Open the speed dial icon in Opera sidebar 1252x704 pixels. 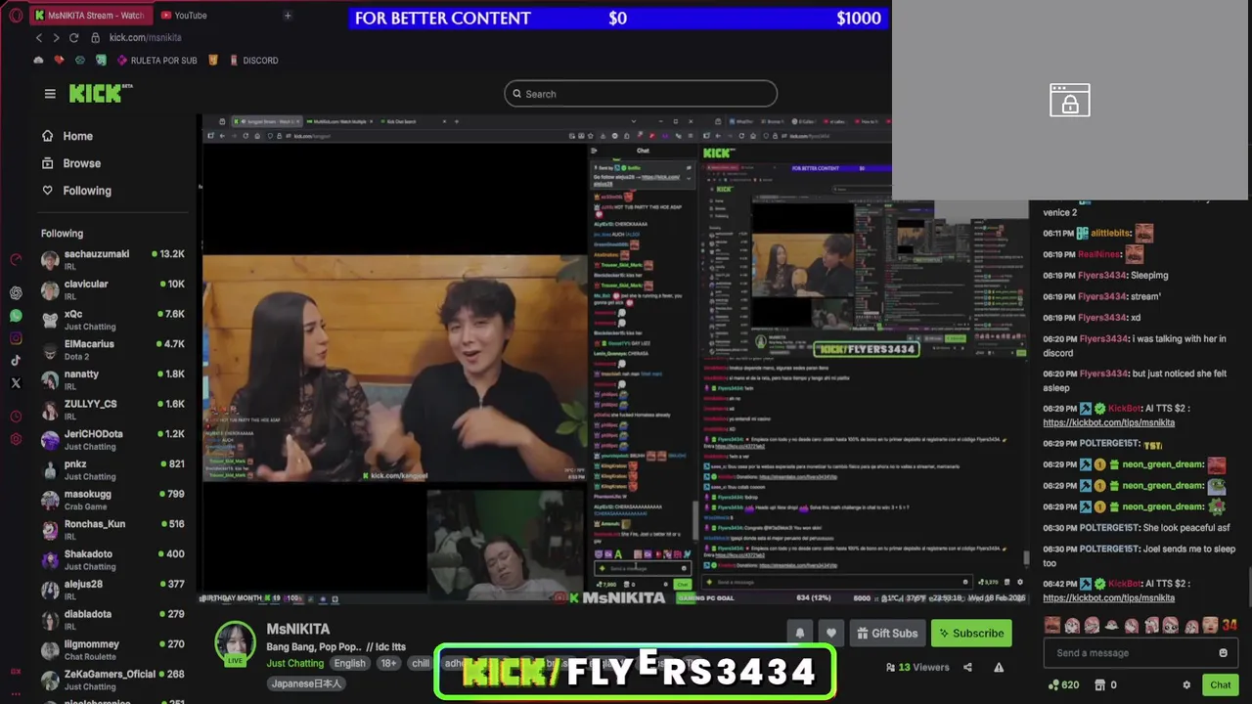tap(16, 259)
